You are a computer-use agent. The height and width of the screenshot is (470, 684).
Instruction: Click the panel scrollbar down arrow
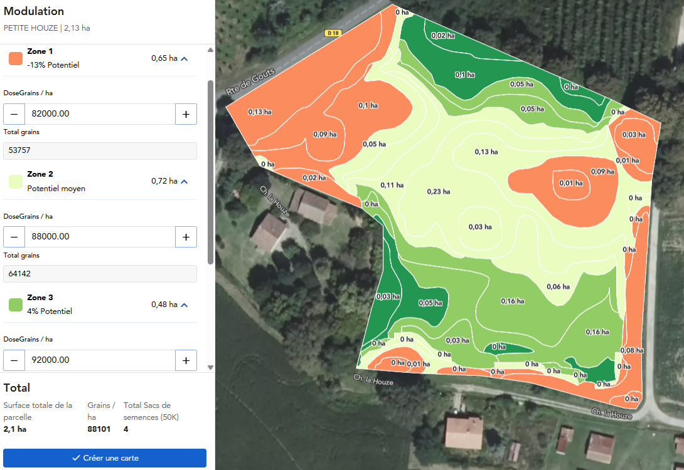click(210, 367)
